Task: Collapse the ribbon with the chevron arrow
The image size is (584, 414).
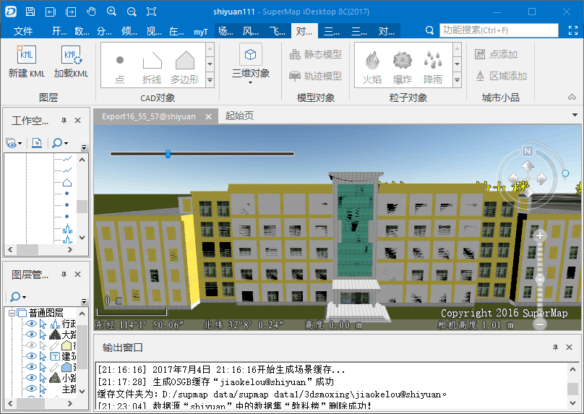Action: pos(572,97)
